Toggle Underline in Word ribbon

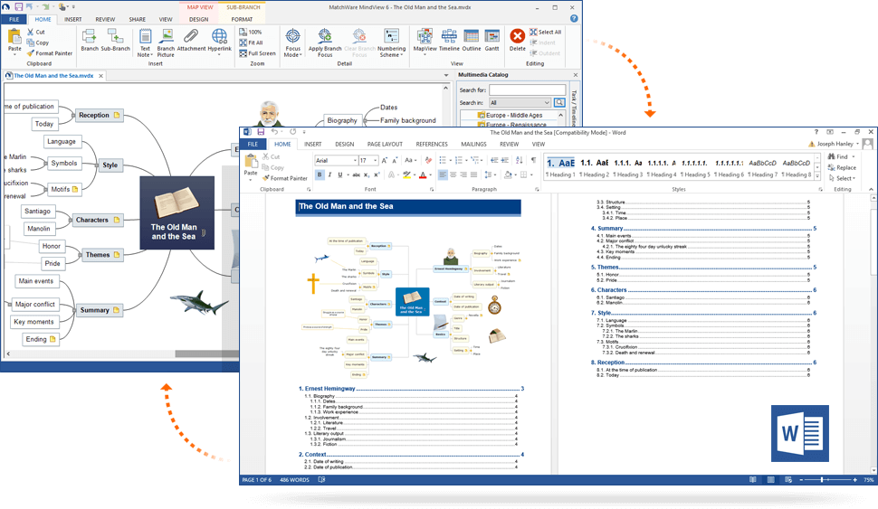(340, 174)
